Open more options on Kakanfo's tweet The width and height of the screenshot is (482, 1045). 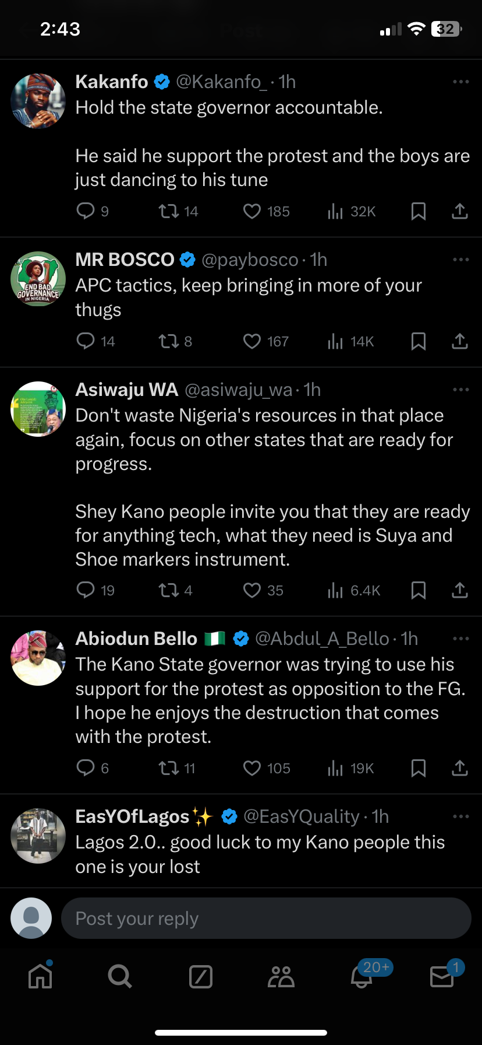click(460, 82)
